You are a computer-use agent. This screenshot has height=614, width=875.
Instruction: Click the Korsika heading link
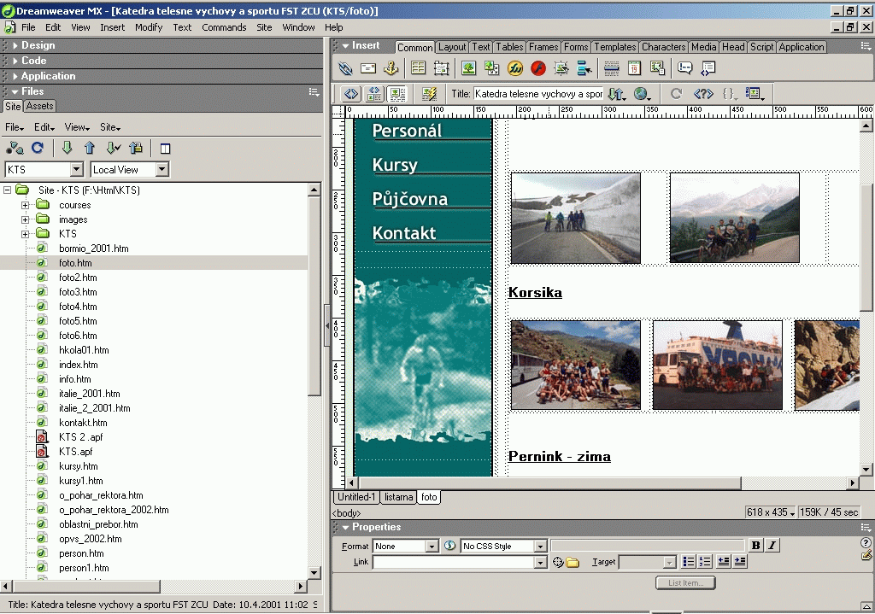[x=535, y=292]
